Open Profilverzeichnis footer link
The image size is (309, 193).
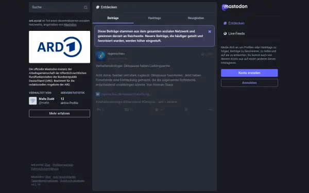click(63, 165)
